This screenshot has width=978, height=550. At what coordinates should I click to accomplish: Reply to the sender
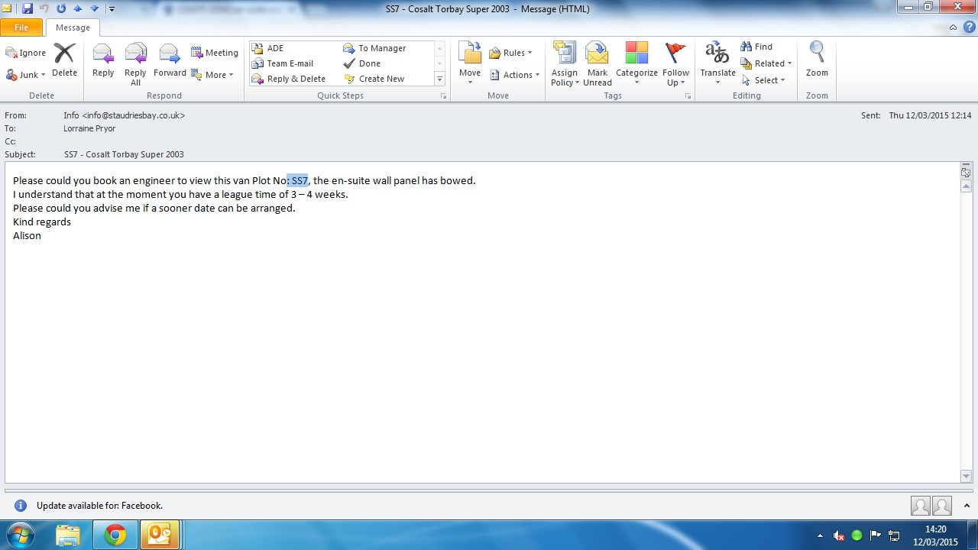pos(103,60)
